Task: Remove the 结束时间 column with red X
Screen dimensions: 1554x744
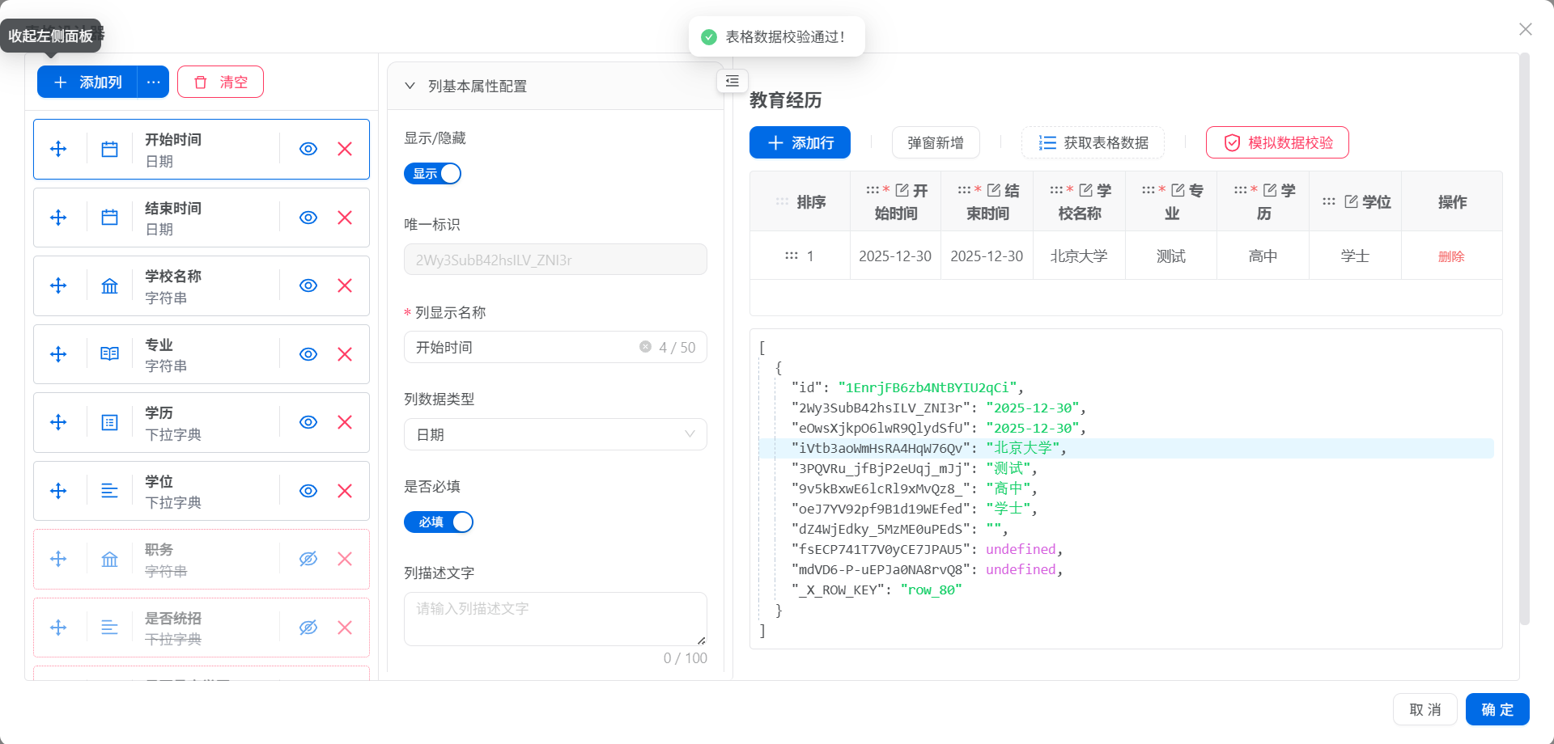Action: coord(345,218)
